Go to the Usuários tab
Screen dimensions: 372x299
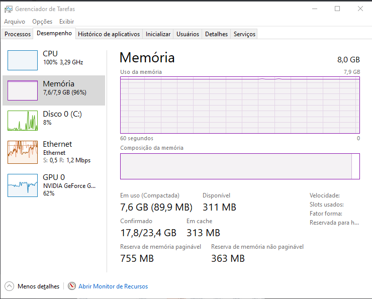click(x=188, y=34)
